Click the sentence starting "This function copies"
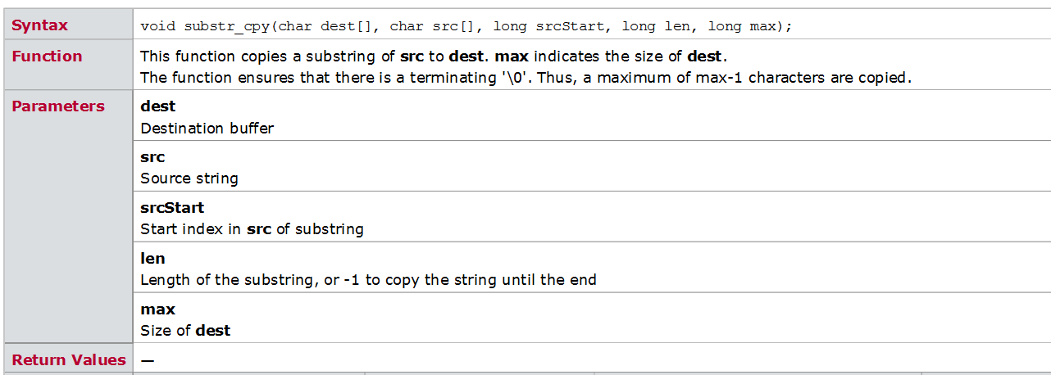The height and width of the screenshot is (375, 1051). click(x=433, y=56)
